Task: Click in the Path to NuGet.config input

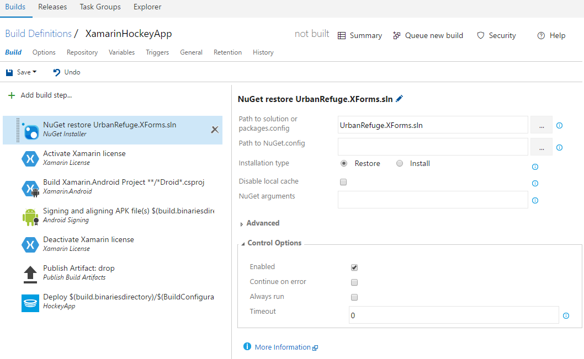Action: click(433, 147)
